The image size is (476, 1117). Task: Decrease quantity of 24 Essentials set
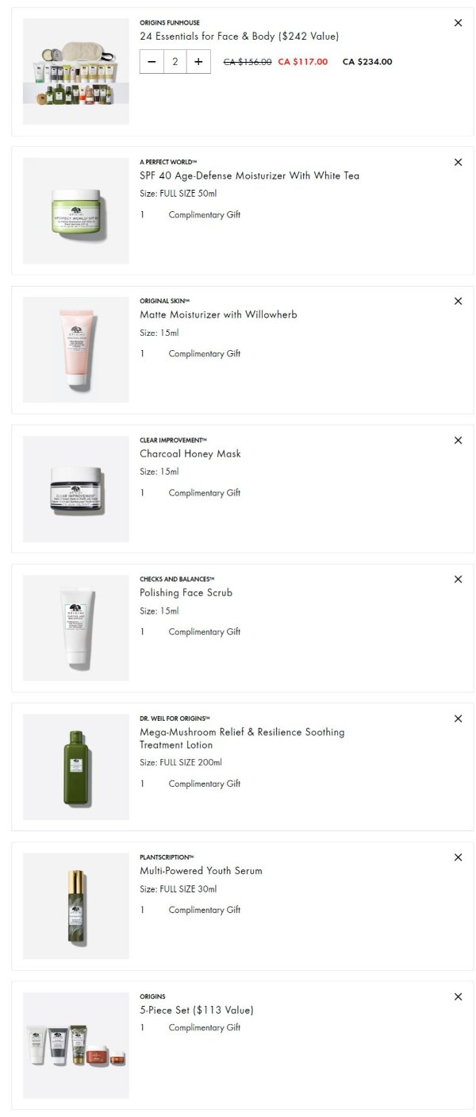tap(152, 62)
